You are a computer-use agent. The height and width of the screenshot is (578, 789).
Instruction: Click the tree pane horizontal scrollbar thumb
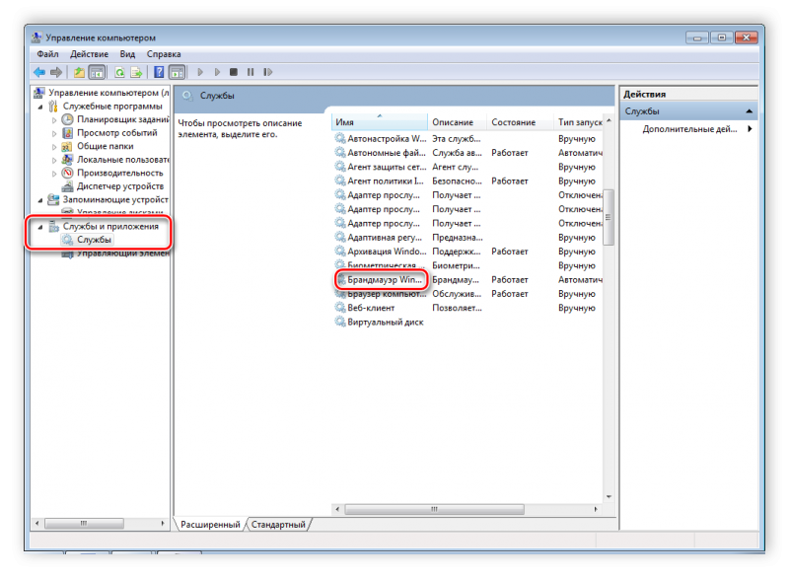[x=84, y=524]
